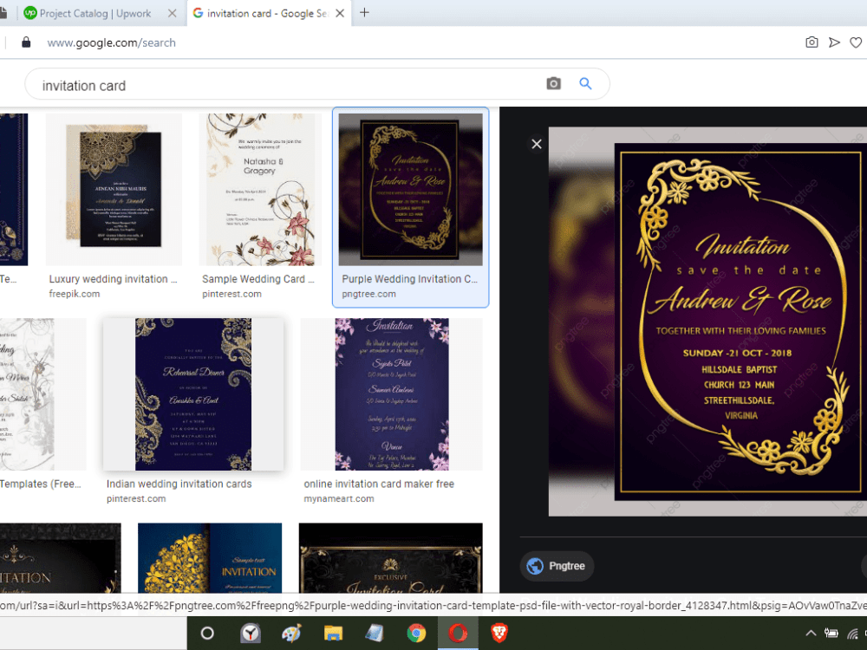Visit Pngtree source button
This screenshot has height=650, width=867.
pos(557,566)
